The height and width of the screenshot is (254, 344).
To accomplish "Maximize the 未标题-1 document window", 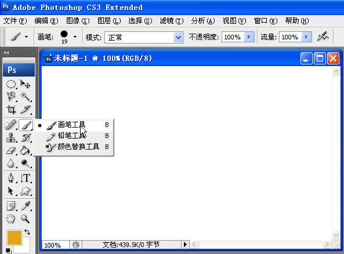I will [x=320, y=59].
